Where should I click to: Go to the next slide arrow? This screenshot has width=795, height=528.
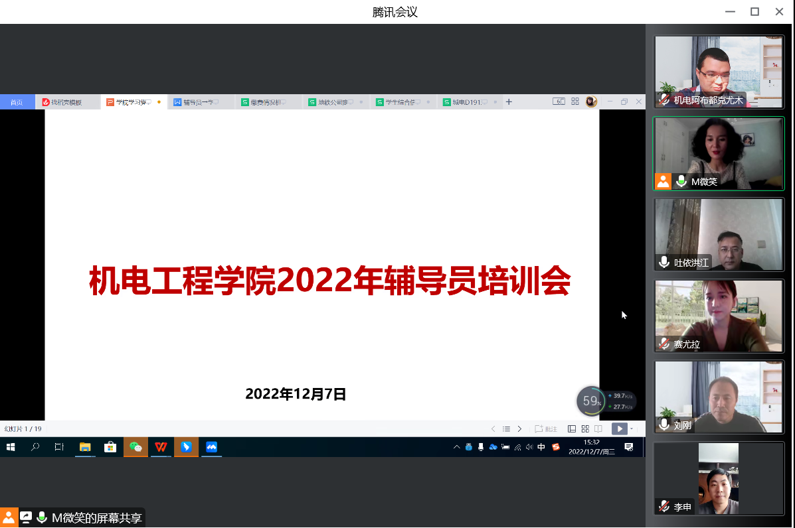[x=519, y=429]
